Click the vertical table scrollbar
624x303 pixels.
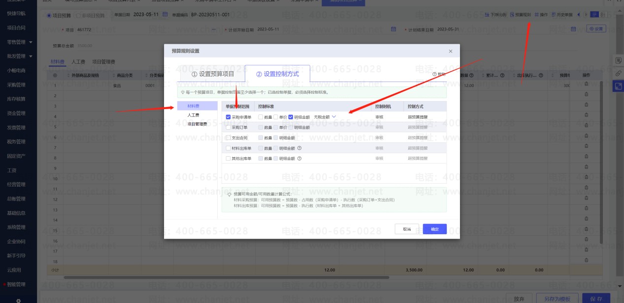click(600, 162)
